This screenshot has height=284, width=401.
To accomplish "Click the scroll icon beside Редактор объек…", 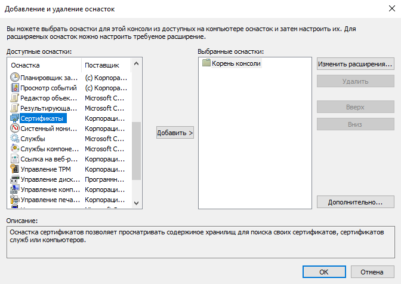I will click(15, 98).
